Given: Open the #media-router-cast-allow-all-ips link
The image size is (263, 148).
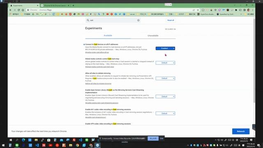Looking at the screenshot, I should point(97,52).
